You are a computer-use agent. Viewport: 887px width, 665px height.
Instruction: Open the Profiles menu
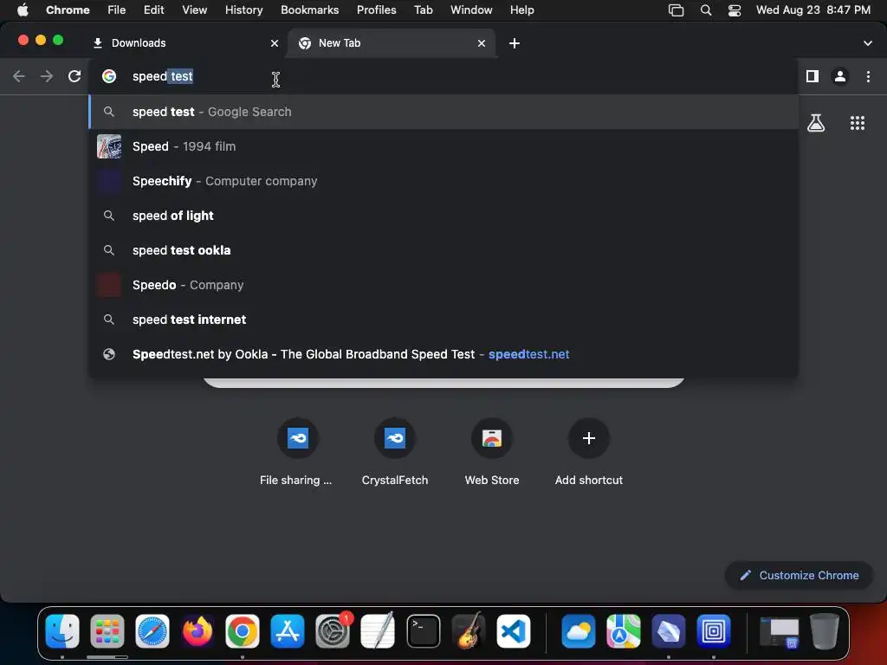tap(376, 10)
